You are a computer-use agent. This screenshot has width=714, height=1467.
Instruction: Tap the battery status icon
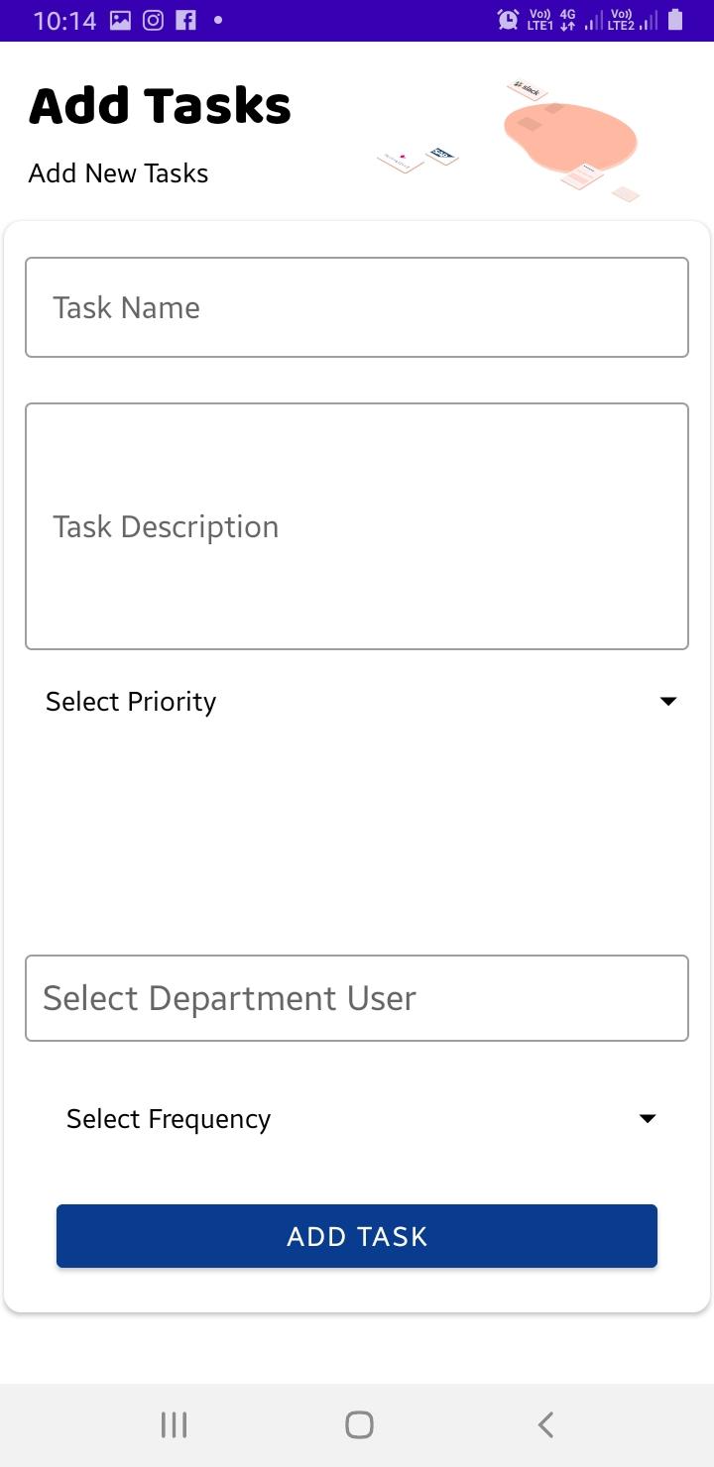[x=675, y=19]
